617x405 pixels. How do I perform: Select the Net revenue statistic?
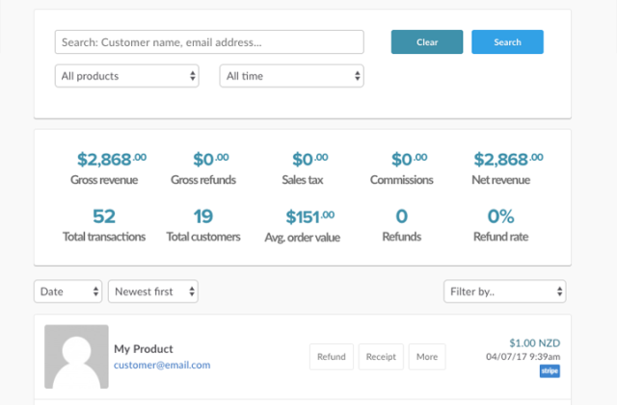tap(500, 160)
